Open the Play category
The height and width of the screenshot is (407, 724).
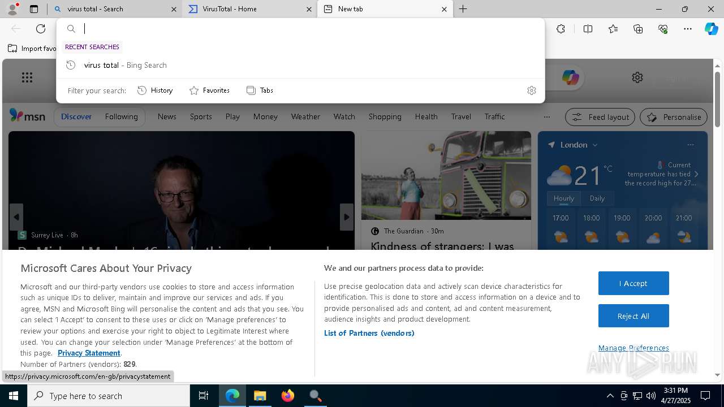pyautogui.click(x=232, y=116)
